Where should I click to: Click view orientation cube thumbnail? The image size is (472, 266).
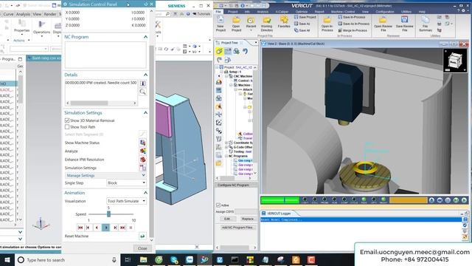coord(455,61)
